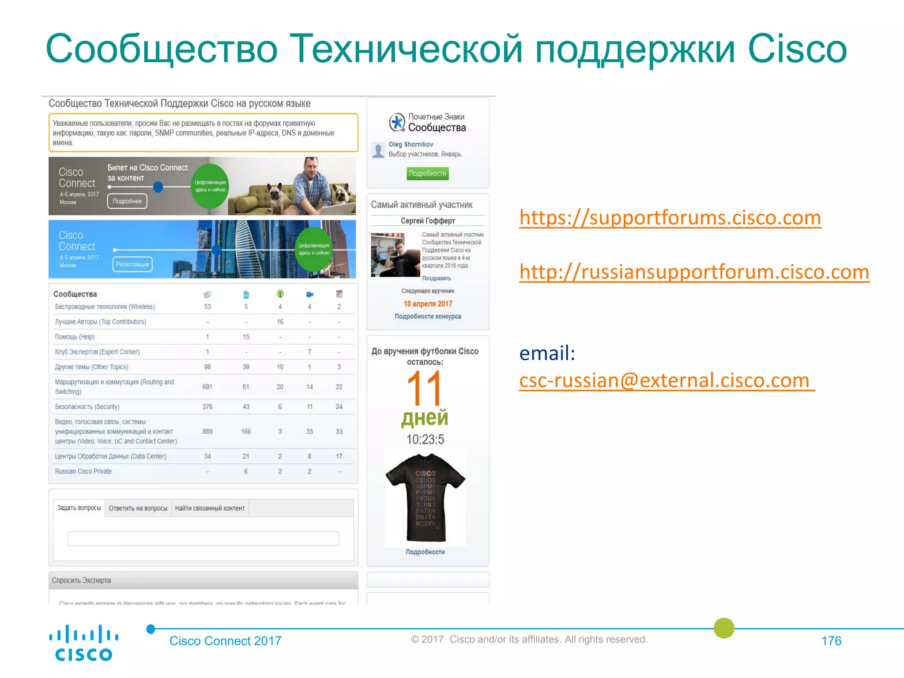Open Лучшие Авторы (Top Contributors) community
The width and height of the screenshot is (904, 678).
pyautogui.click(x=100, y=322)
